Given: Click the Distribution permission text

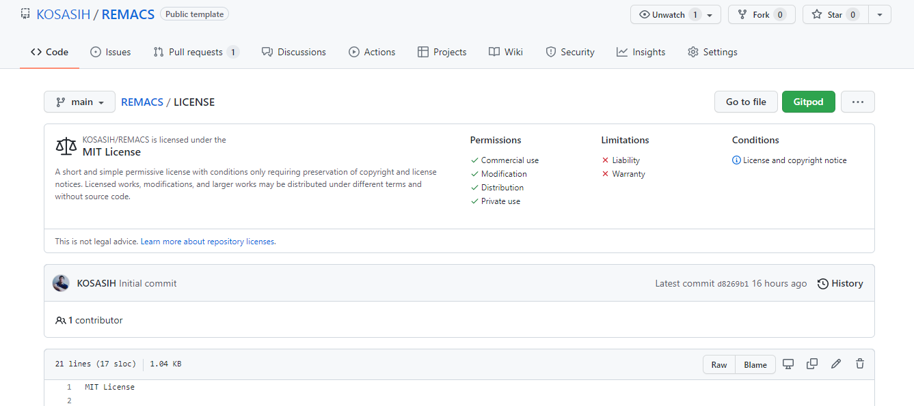Looking at the screenshot, I should tap(502, 188).
